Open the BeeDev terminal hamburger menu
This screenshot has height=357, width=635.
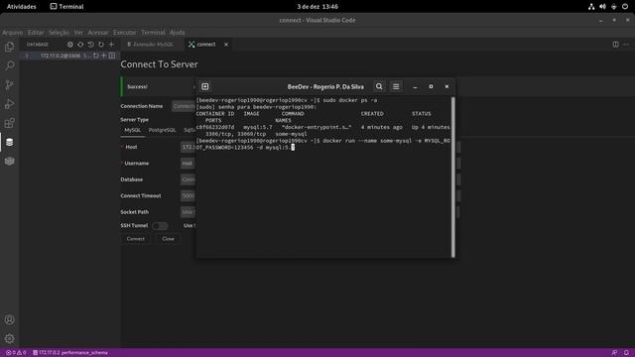click(396, 86)
